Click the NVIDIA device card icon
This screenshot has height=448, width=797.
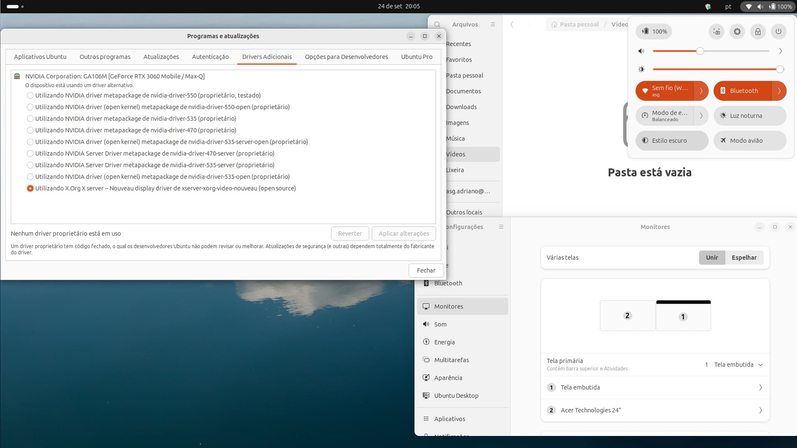(x=17, y=76)
